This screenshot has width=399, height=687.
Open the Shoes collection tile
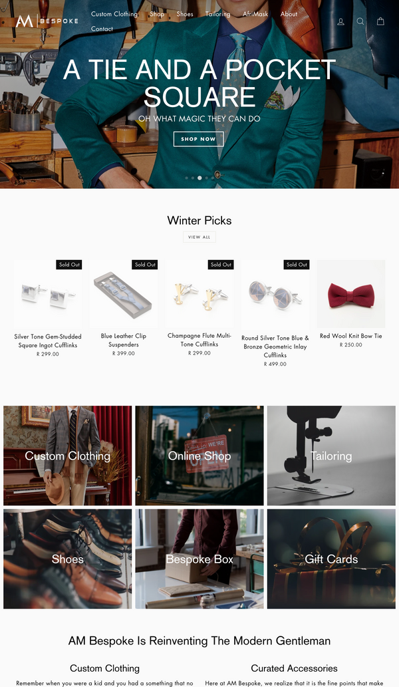pos(67,559)
